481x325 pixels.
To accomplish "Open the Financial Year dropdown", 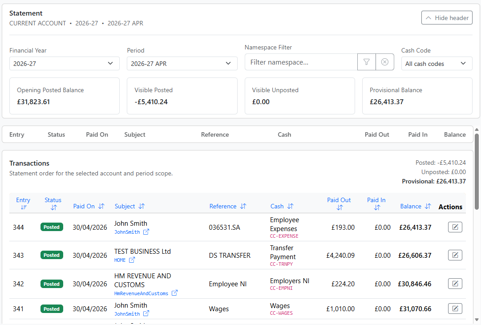I will (65, 64).
